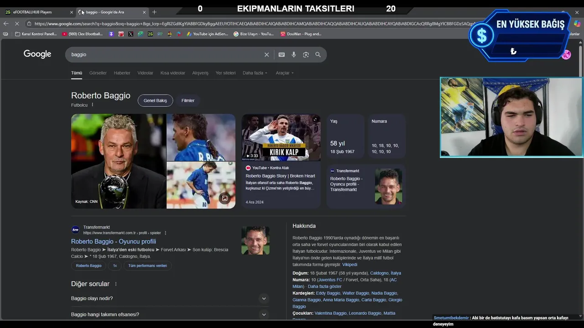Open Caldogno birthplace link
584x328 pixels.
(x=379, y=273)
